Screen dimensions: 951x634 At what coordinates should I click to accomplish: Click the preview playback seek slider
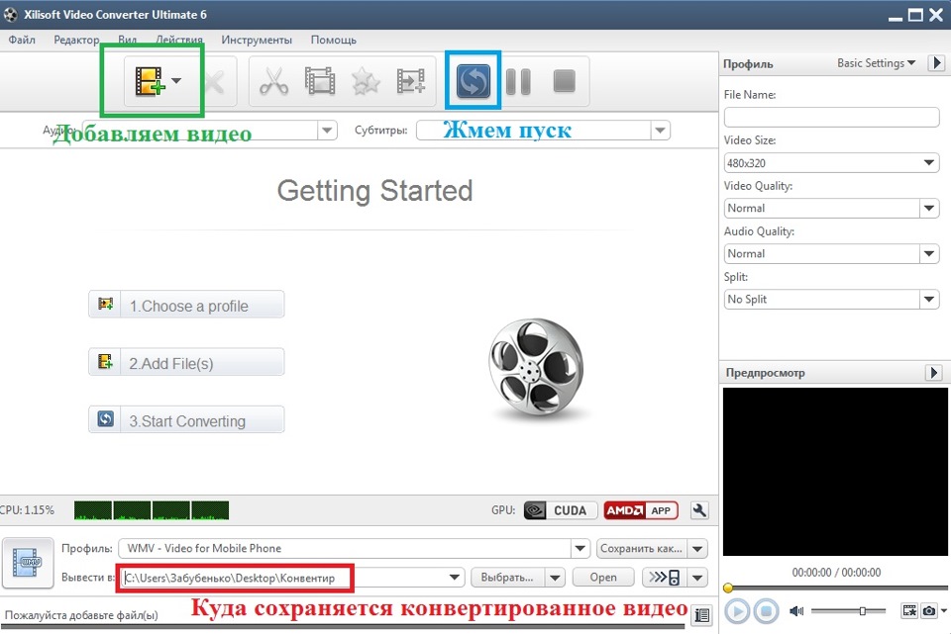coord(836,588)
